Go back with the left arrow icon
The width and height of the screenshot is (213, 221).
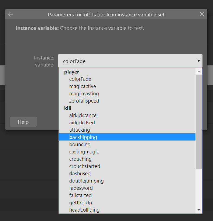11,14
